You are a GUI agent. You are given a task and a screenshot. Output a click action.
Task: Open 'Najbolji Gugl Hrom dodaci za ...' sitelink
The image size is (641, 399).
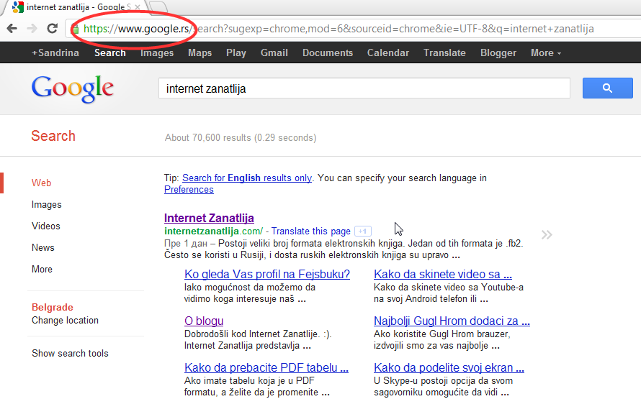click(x=452, y=321)
